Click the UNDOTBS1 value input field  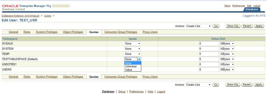click(x=209, y=64)
